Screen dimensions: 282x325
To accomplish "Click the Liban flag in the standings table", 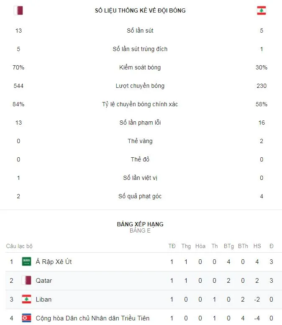I will pos(27,299).
